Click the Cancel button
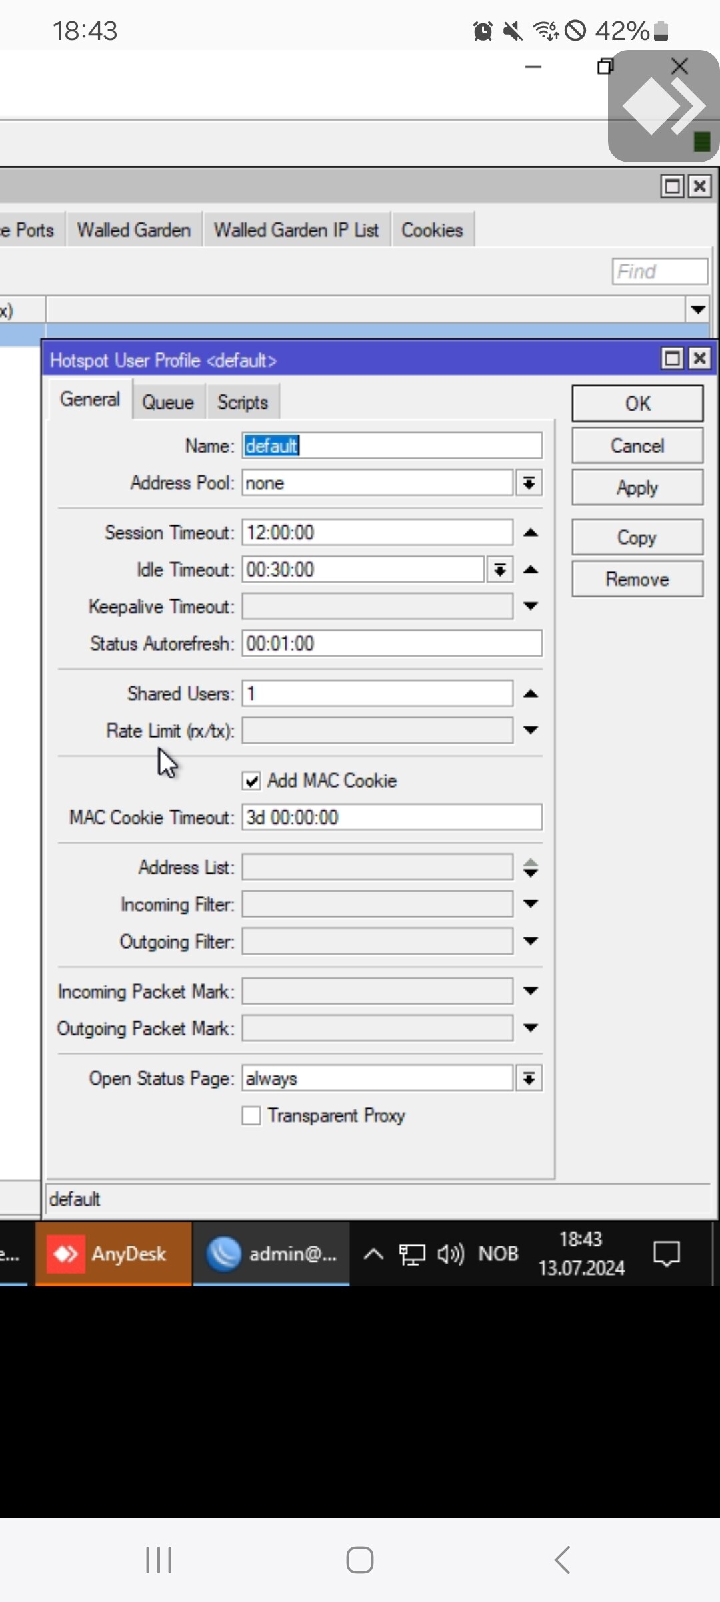Image resolution: width=720 pixels, height=1602 pixels. (637, 445)
